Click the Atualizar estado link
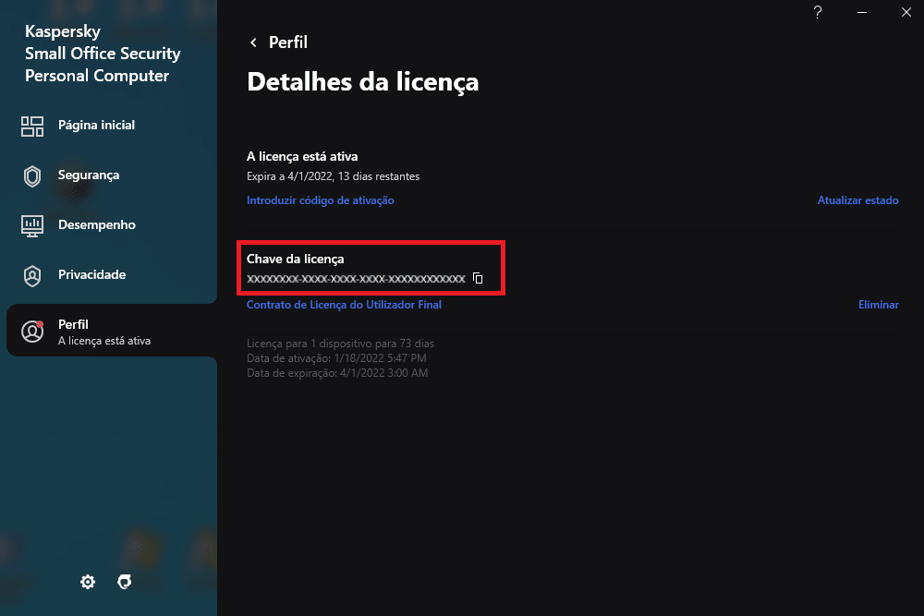 click(x=857, y=200)
